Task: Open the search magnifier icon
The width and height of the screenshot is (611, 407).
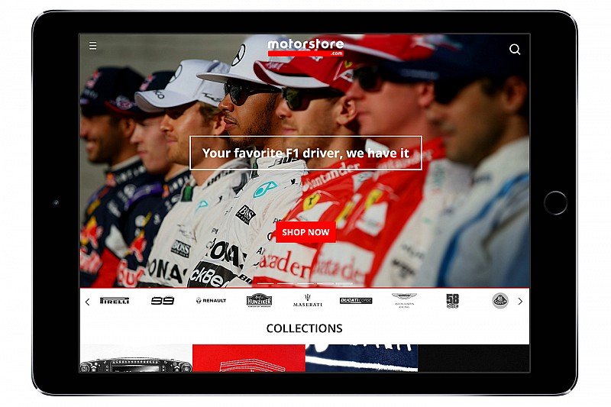Action: tap(515, 49)
